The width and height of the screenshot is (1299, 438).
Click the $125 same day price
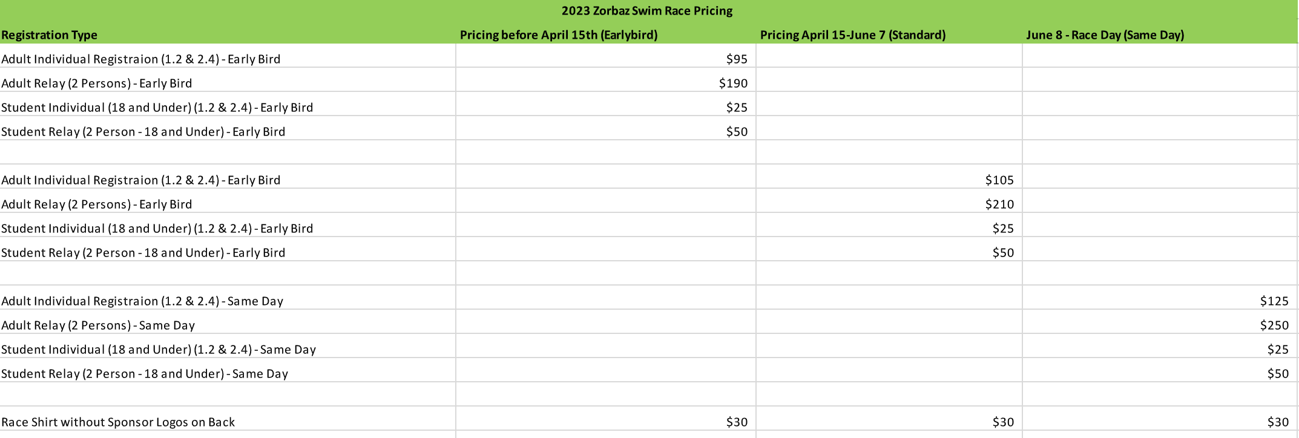point(1274,301)
